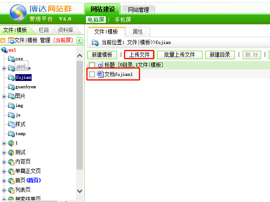Expand the 首页 tree node
The width and height of the screenshot is (270, 202).
coord(4,180)
